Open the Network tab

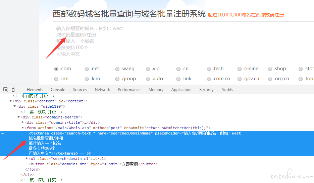[102, 90]
